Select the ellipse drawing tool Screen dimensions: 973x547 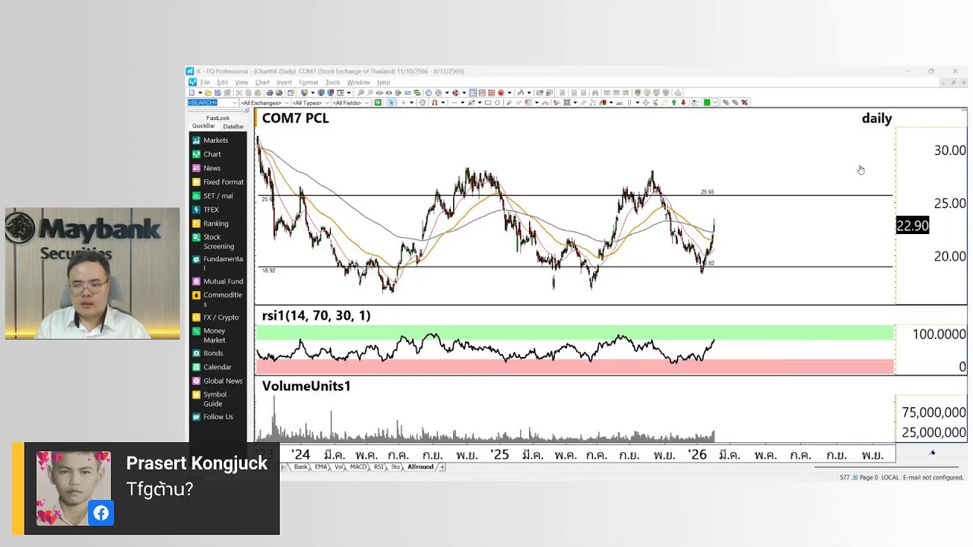coord(497,103)
